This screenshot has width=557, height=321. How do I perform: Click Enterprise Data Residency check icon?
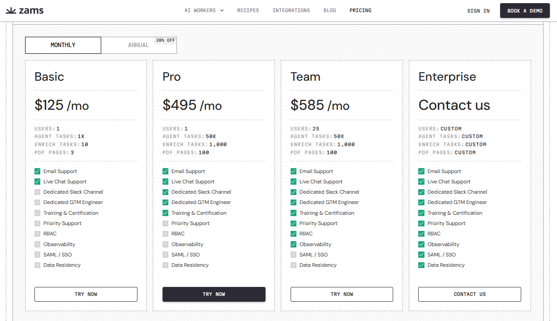tap(421, 265)
